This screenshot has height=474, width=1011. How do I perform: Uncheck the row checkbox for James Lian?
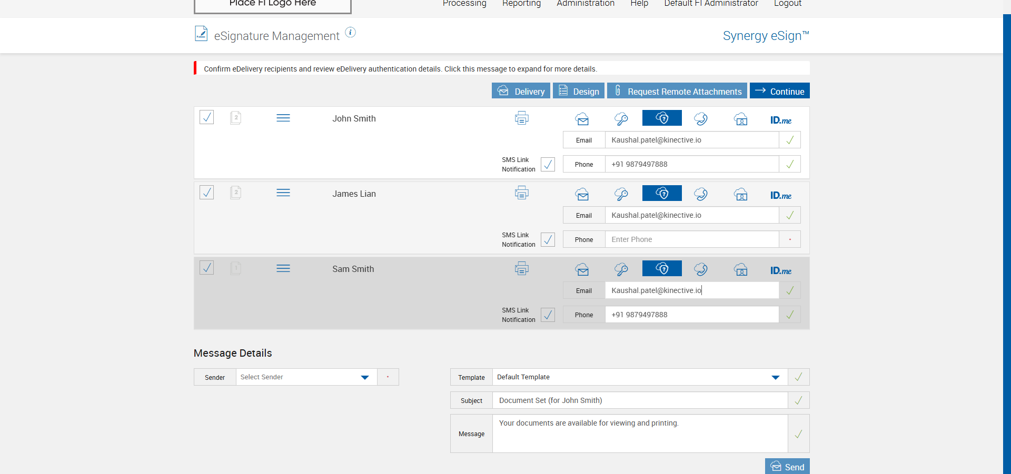point(207,192)
